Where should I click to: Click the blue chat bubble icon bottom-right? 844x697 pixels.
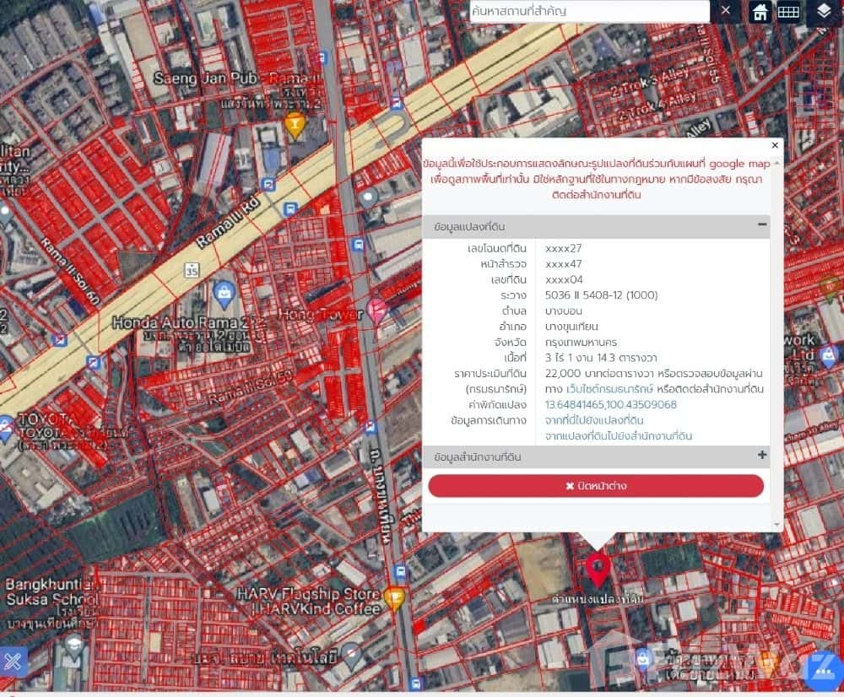823,672
